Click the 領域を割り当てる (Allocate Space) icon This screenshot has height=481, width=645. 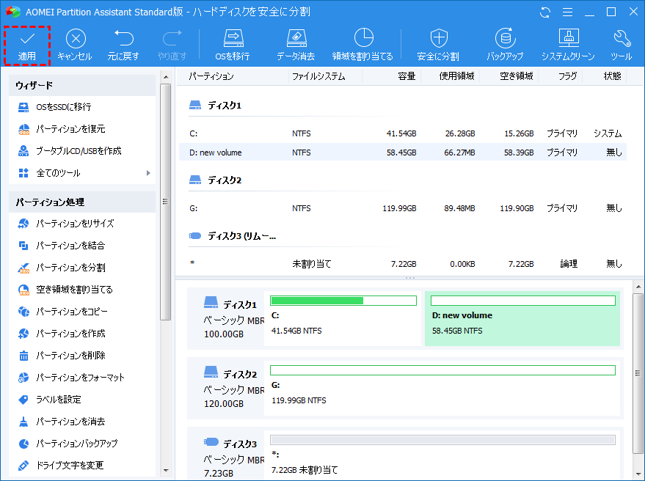click(362, 38)
